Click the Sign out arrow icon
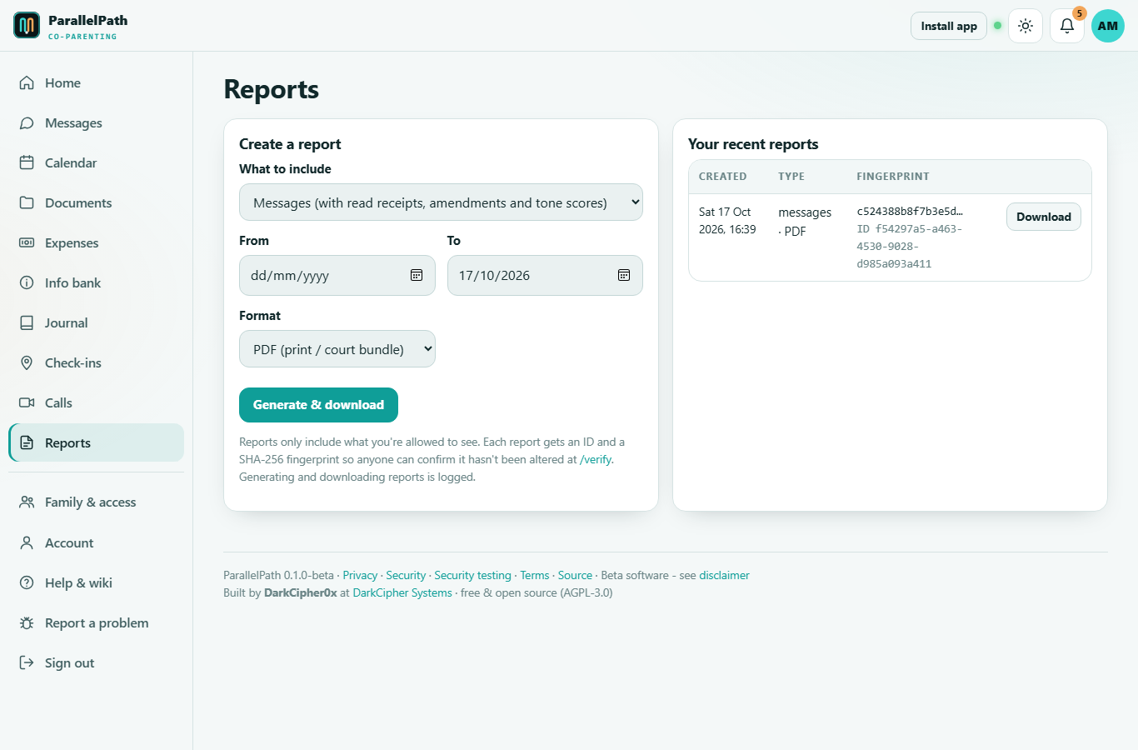Viewport: 1138px width, 750px height. pyautogui.click(x=27, y=662)
